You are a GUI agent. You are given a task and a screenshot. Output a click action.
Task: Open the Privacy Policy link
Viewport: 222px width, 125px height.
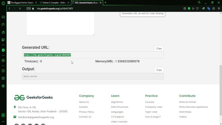pyautogui.click(x=86, y=112)
